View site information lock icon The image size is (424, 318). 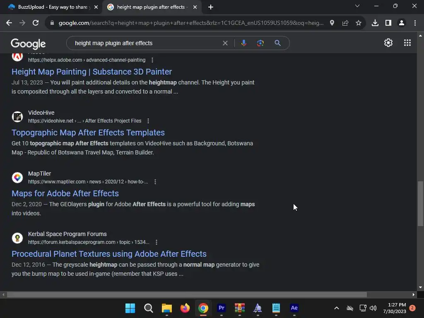52,23
